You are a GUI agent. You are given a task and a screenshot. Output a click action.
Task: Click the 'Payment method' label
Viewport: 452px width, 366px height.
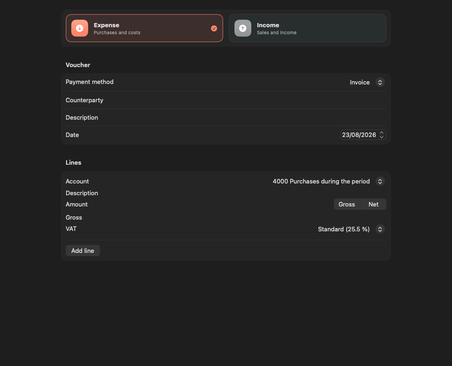point(90,82)
